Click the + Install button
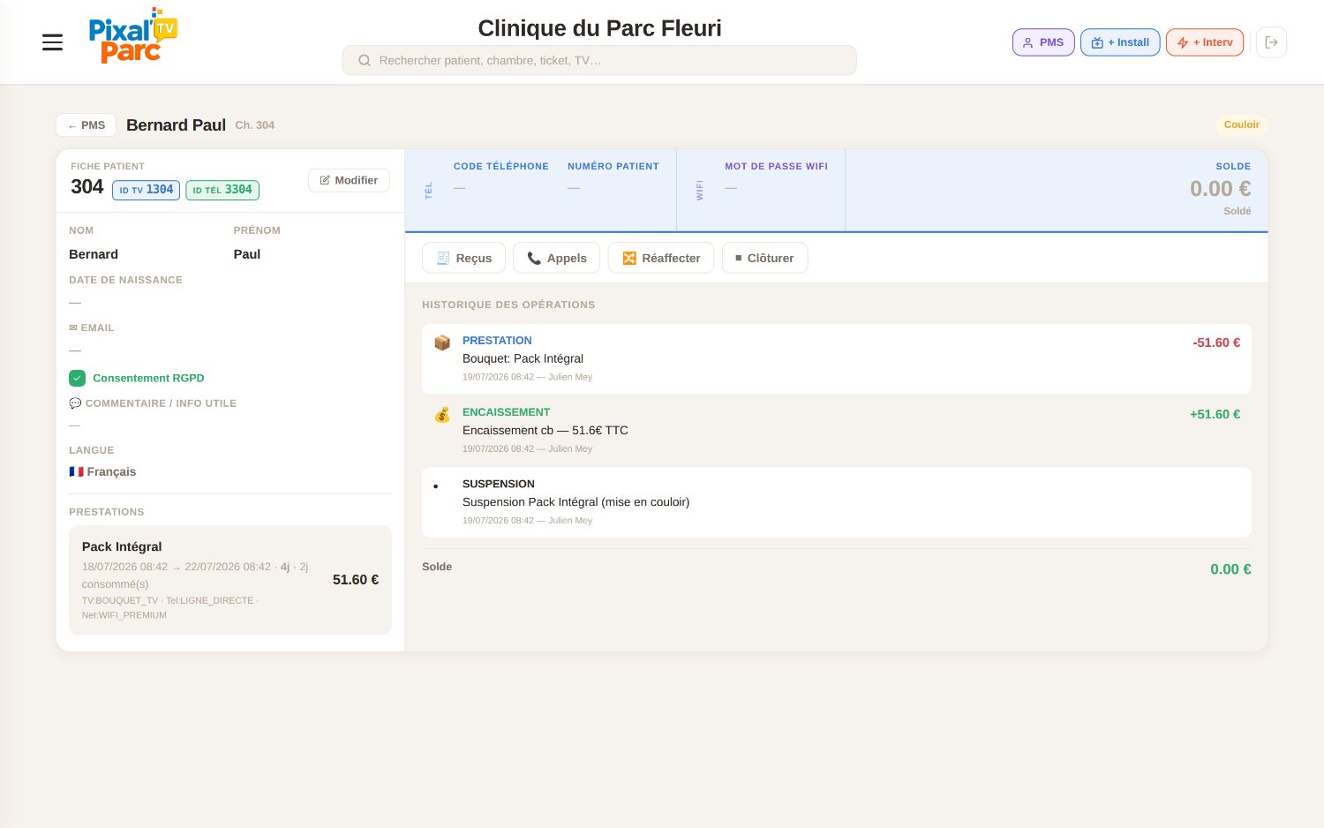 1120,42
